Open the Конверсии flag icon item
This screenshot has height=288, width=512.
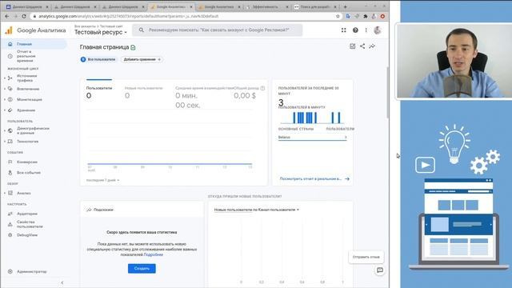(10, 162)
